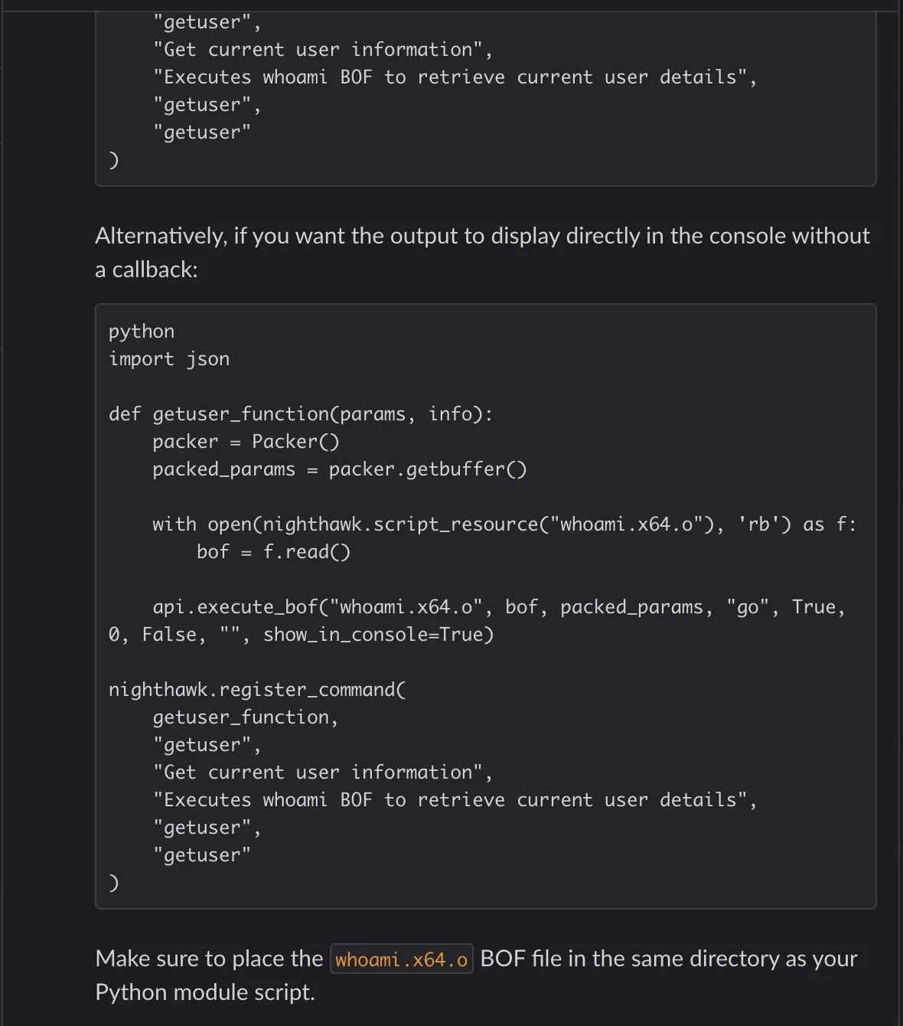Image resolution: width=903 pixels, height=1026 pixels.
Task: Click the 'packer = Packer()' line
Action: (246, 442)
